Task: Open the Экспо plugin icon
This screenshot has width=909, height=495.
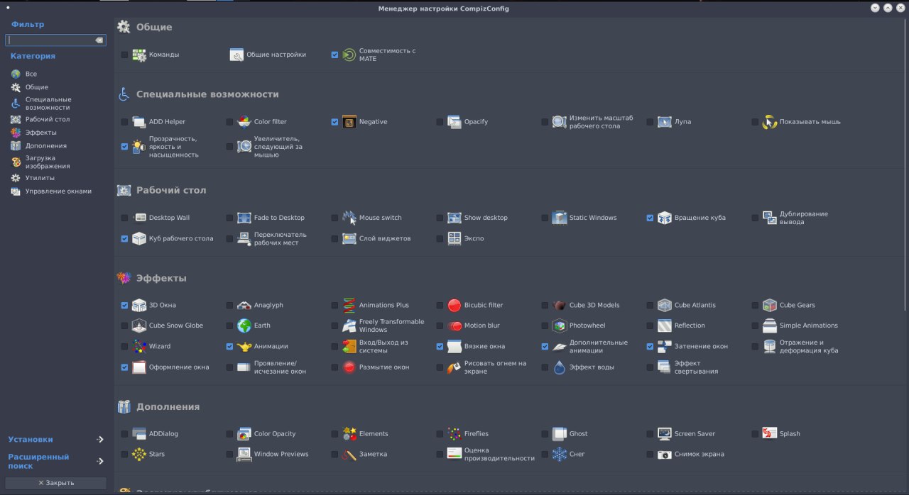Action: [x=454, y=239]
